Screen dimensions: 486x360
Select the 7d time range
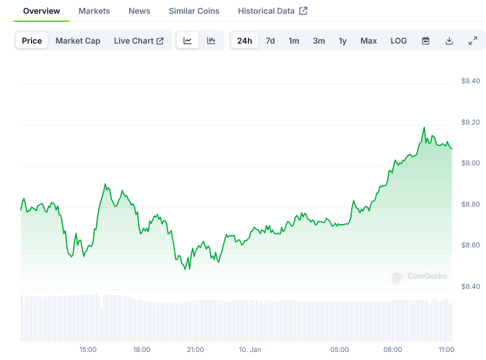point(270,41)
